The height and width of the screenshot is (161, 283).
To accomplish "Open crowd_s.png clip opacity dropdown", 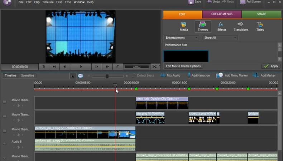I will coord(215,113).
